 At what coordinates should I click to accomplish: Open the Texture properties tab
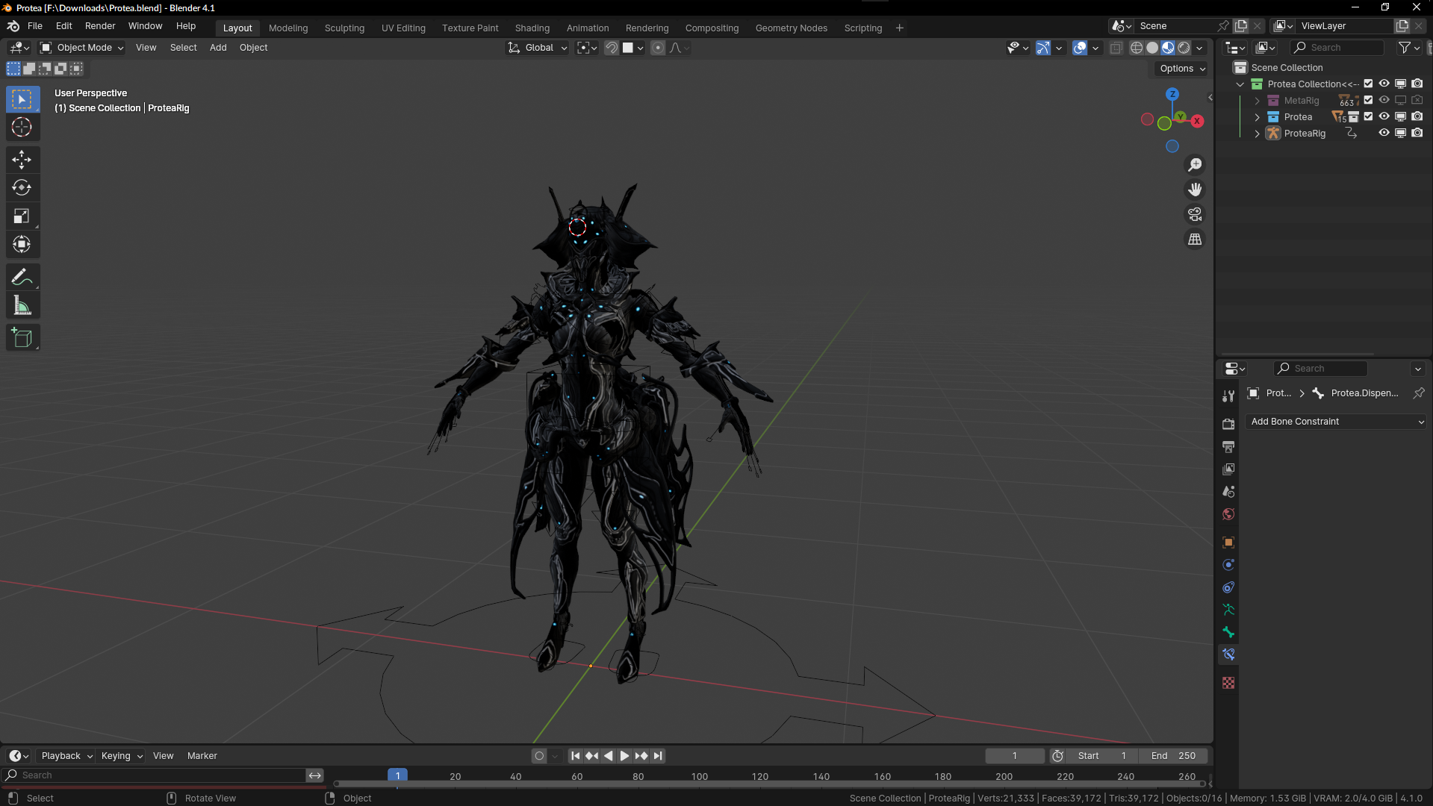[1228, 683]
